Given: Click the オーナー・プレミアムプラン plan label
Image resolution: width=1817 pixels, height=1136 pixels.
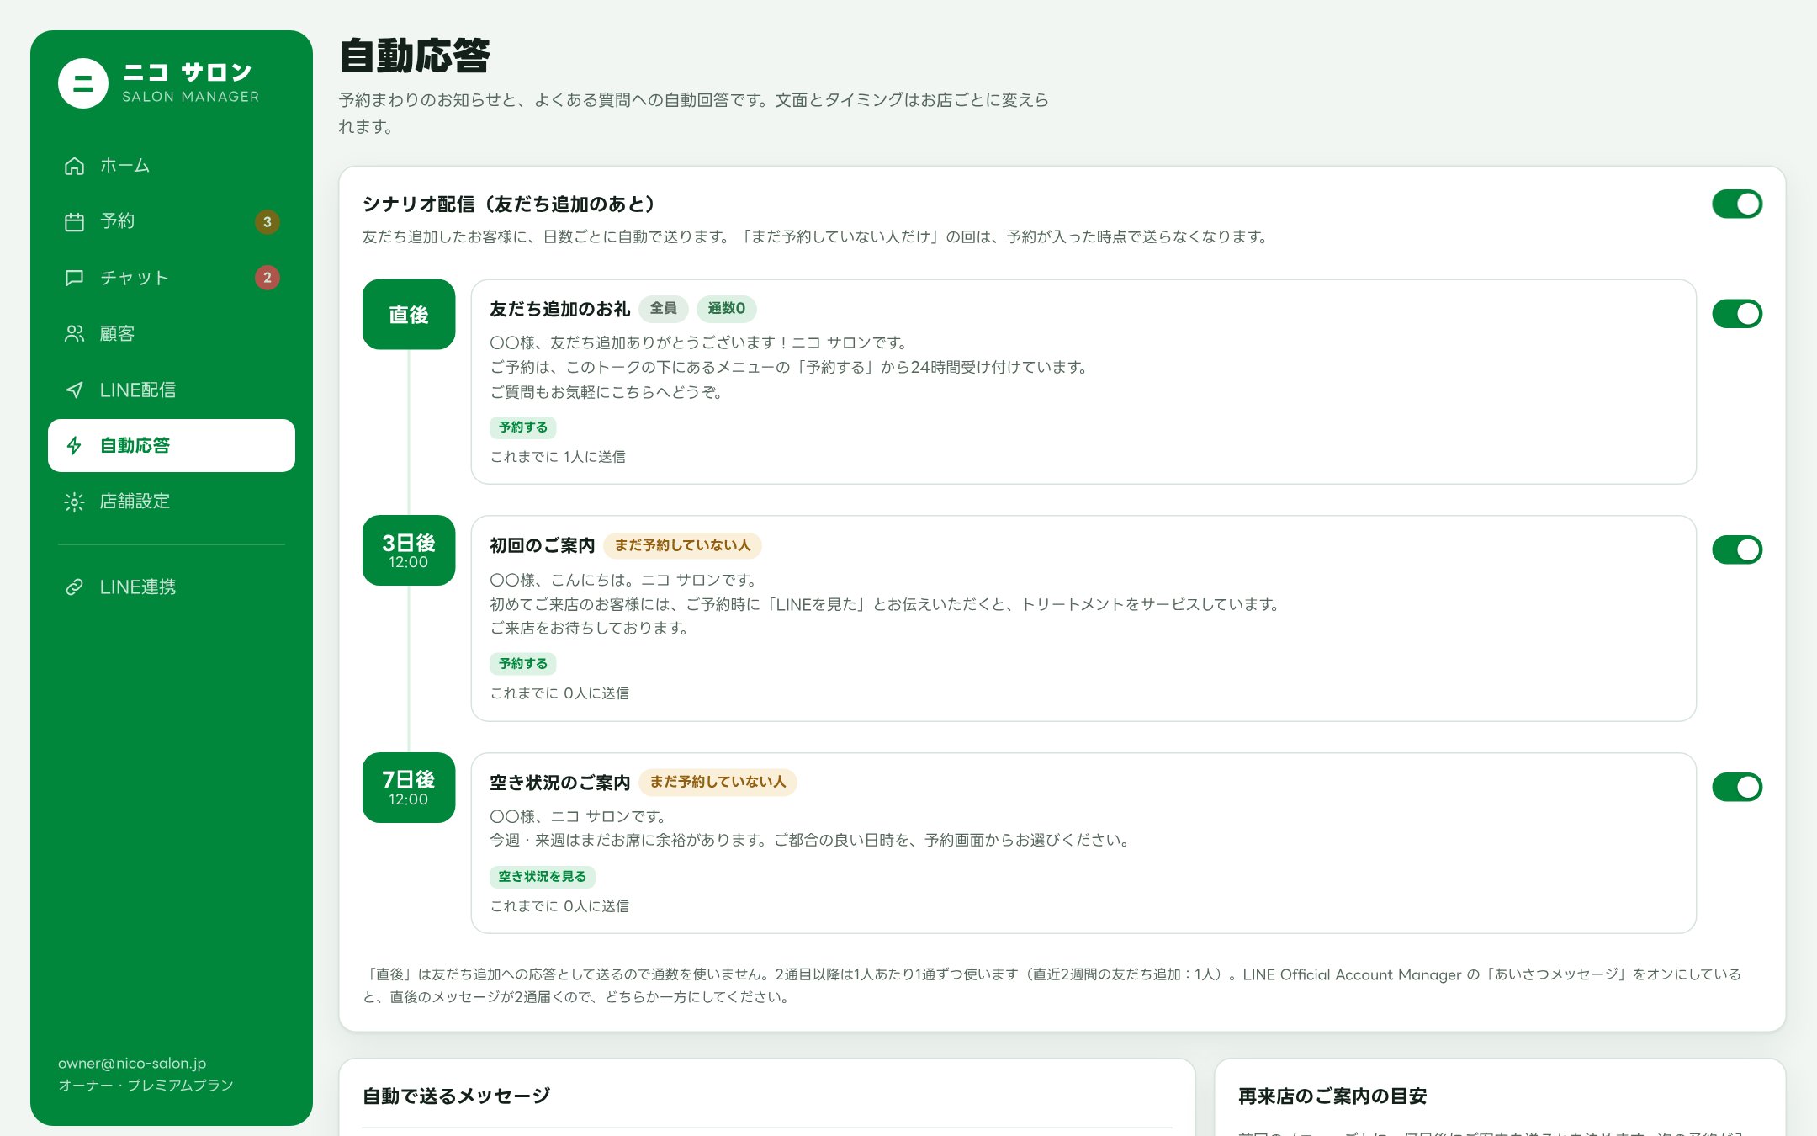Looking at the screenshot, I should coord(146,1086).
